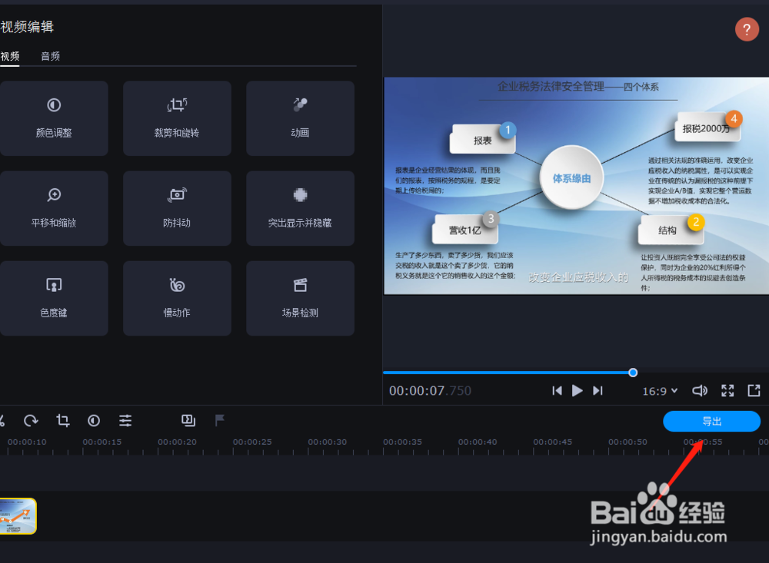Screen dimensions: 769x563
Task: Place a marker using the flag icon
Action: [220, 420]
